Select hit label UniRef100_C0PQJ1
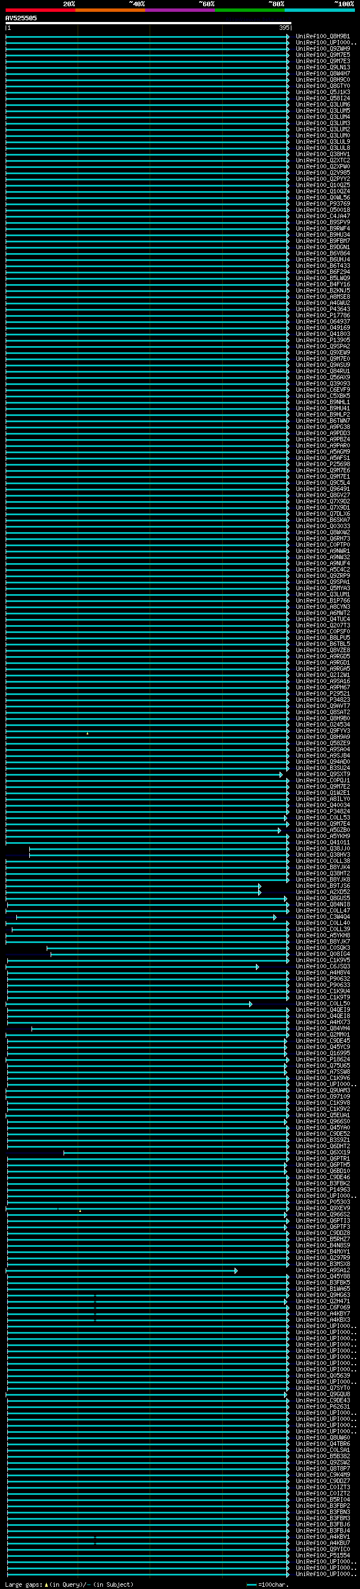 pyautogui.click(x=323, y=780)
